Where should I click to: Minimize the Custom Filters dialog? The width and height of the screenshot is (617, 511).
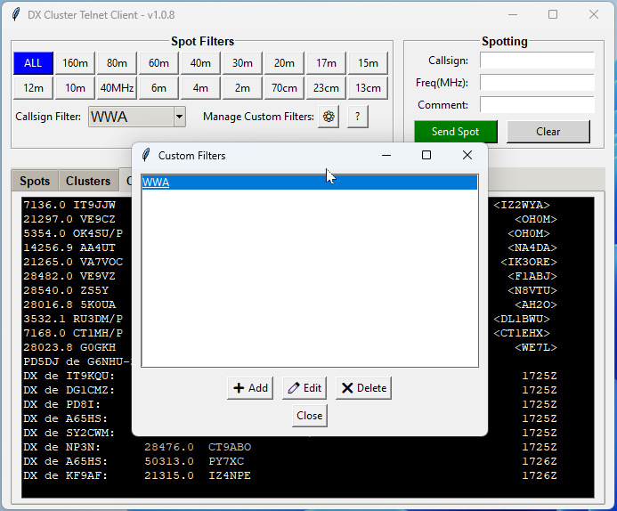[x=386, y=155]
